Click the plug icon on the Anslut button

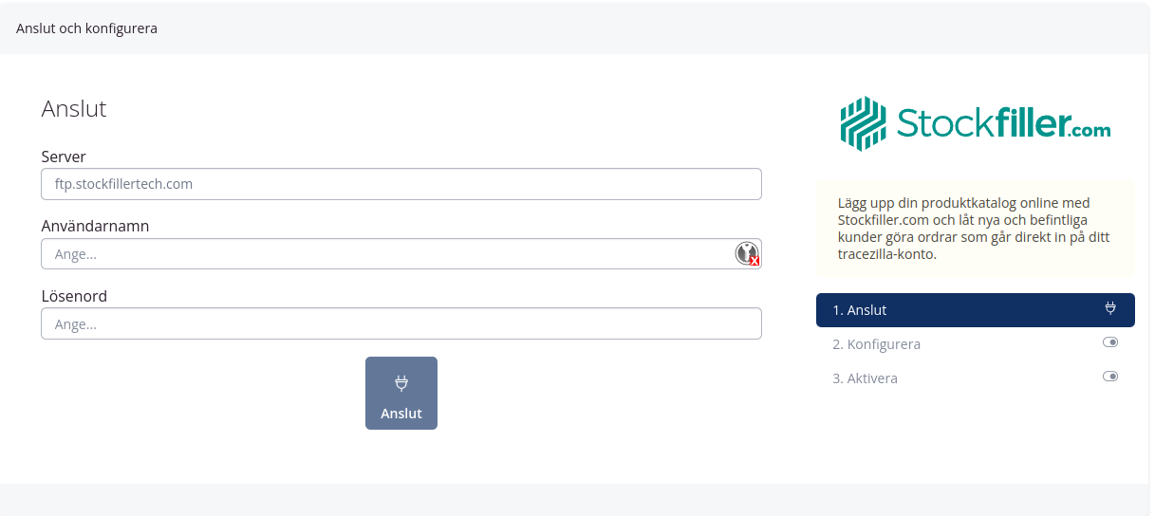click(x=401, y=383)
